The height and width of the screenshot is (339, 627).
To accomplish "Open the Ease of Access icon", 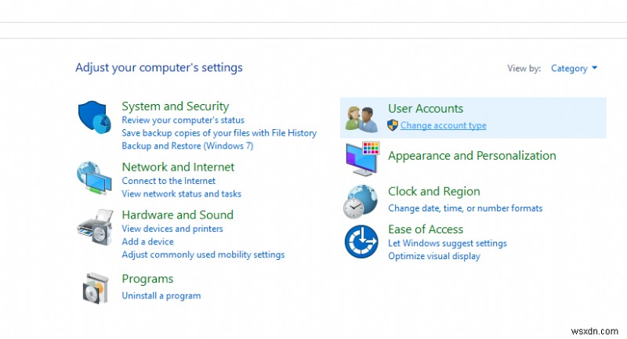I will coord(361,241).
